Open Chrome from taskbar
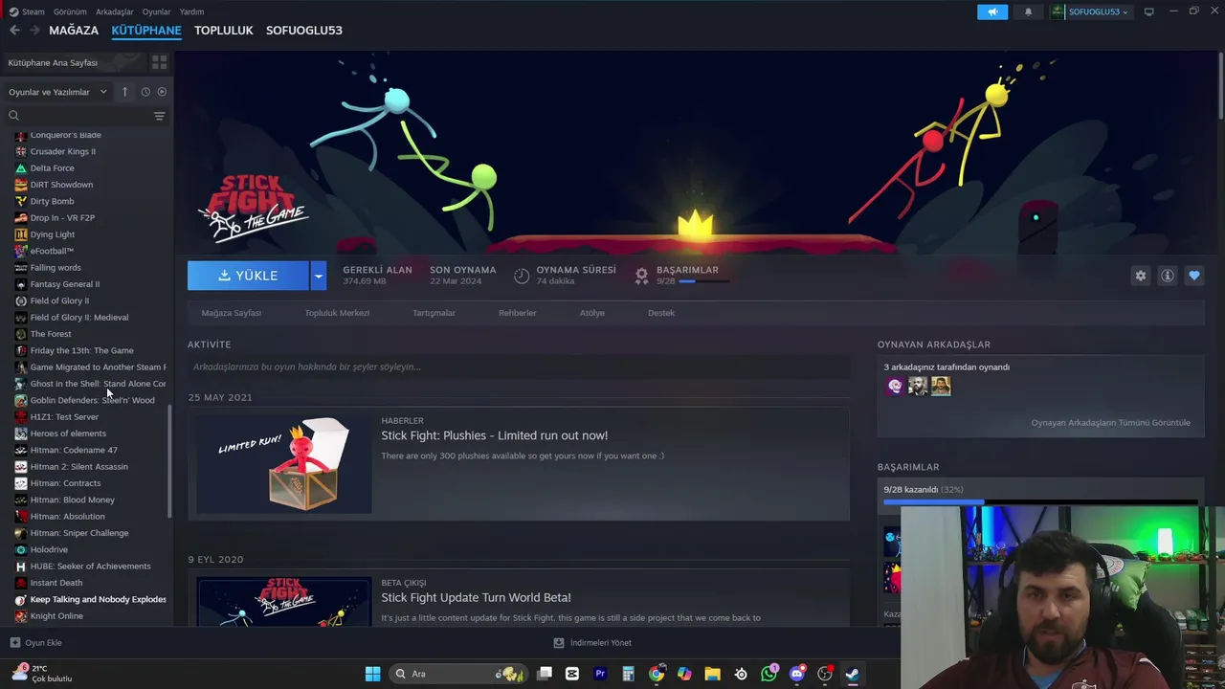Viewport: 1225px width, 689px height. [x=657, y=674]
